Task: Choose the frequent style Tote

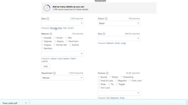Action: click(x=65, y=28)
